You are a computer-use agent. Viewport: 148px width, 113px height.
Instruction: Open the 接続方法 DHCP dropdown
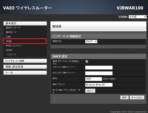pyautogui.click(x=91, y=42)
